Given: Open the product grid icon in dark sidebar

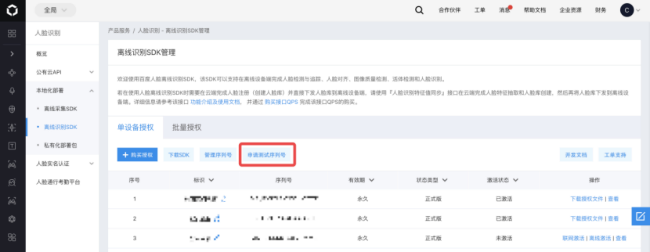Looking at the screenshot, I should 12,33.
